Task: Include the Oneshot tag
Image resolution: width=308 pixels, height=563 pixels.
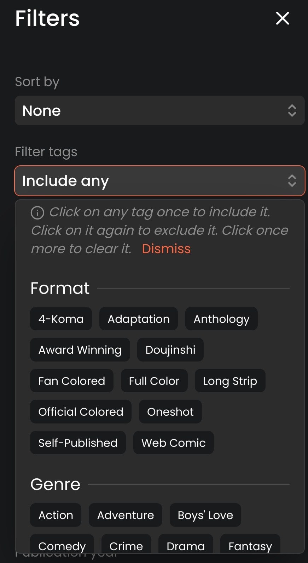Action: point(170,412)
